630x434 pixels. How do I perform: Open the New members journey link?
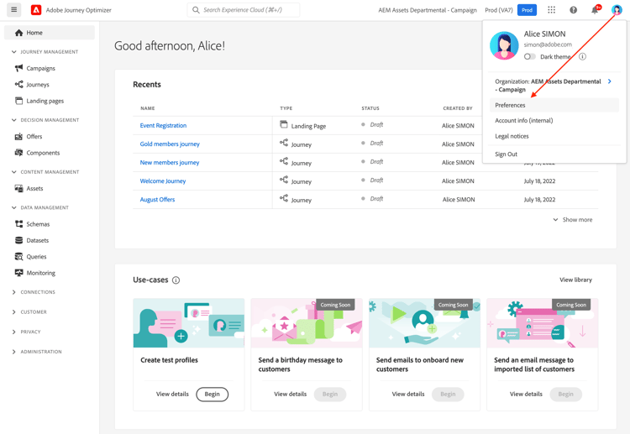pos(170,162)
